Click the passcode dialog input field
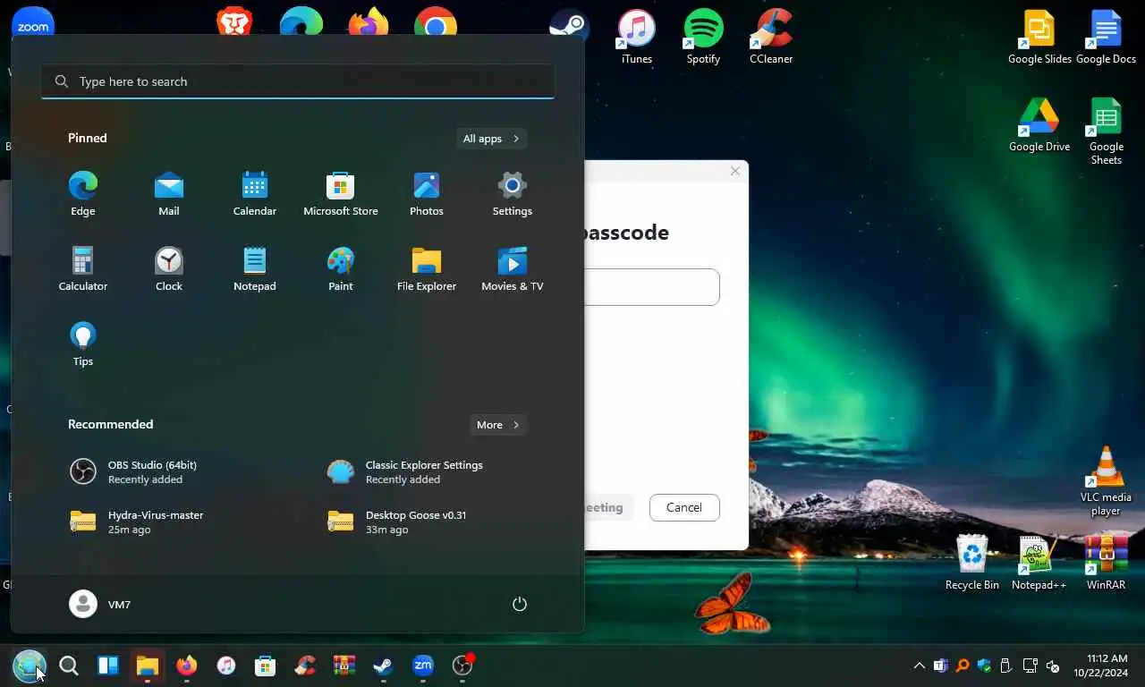The width and height of the screenshot is (1145, 687). click(x=652, y=287)
